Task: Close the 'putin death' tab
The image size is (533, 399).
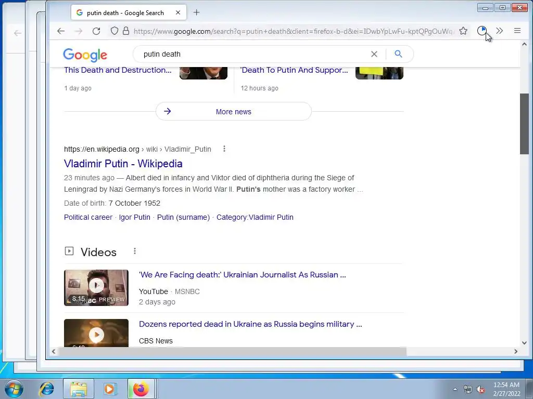Action: point(178,12)
